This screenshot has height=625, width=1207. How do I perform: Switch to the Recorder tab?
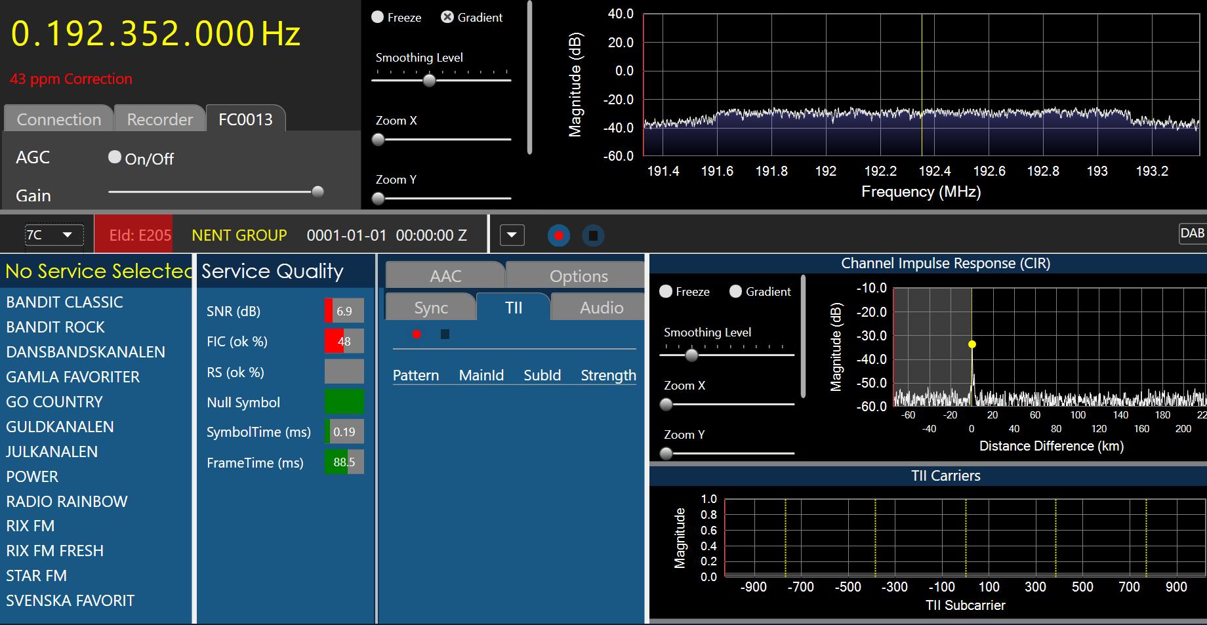coord(159,119)
